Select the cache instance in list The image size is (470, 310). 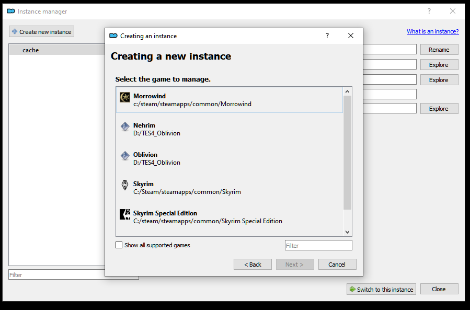pos(31,50)
